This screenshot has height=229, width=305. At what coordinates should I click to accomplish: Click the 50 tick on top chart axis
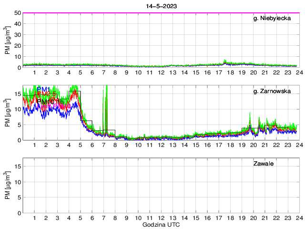[17, 13]
